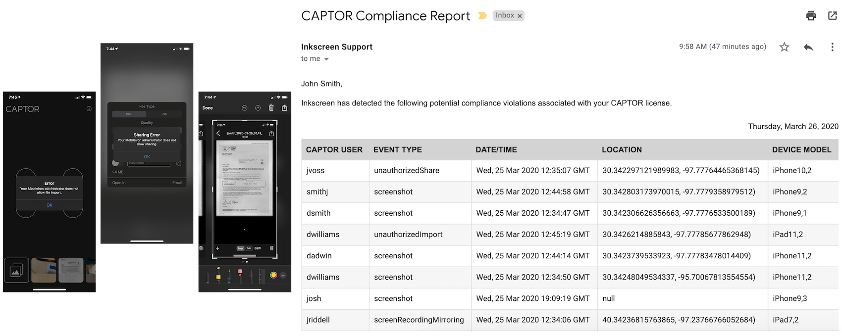Star the Inkscreen Support message
The width and height of the screenshot is (842, 336).
(x=784, y=47)
